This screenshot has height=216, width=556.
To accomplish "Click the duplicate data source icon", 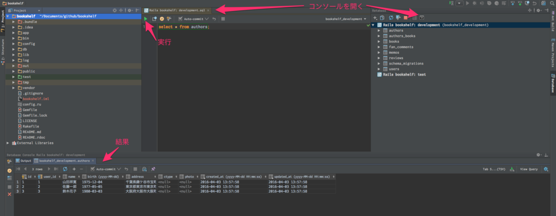I will 382,17.
